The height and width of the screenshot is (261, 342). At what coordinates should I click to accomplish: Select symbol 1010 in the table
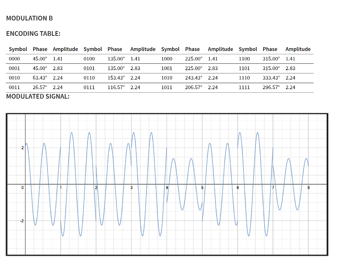pos(167,78)
